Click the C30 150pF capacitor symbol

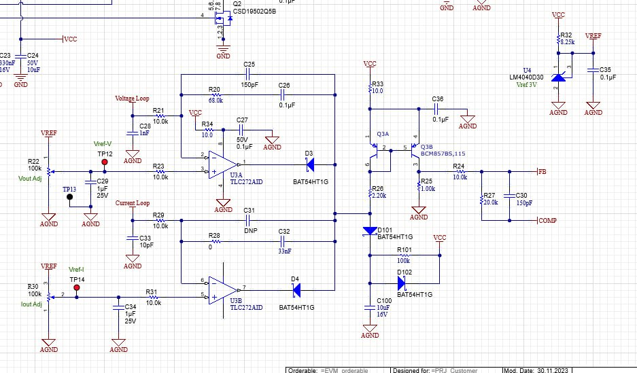[x=509, y=196]
